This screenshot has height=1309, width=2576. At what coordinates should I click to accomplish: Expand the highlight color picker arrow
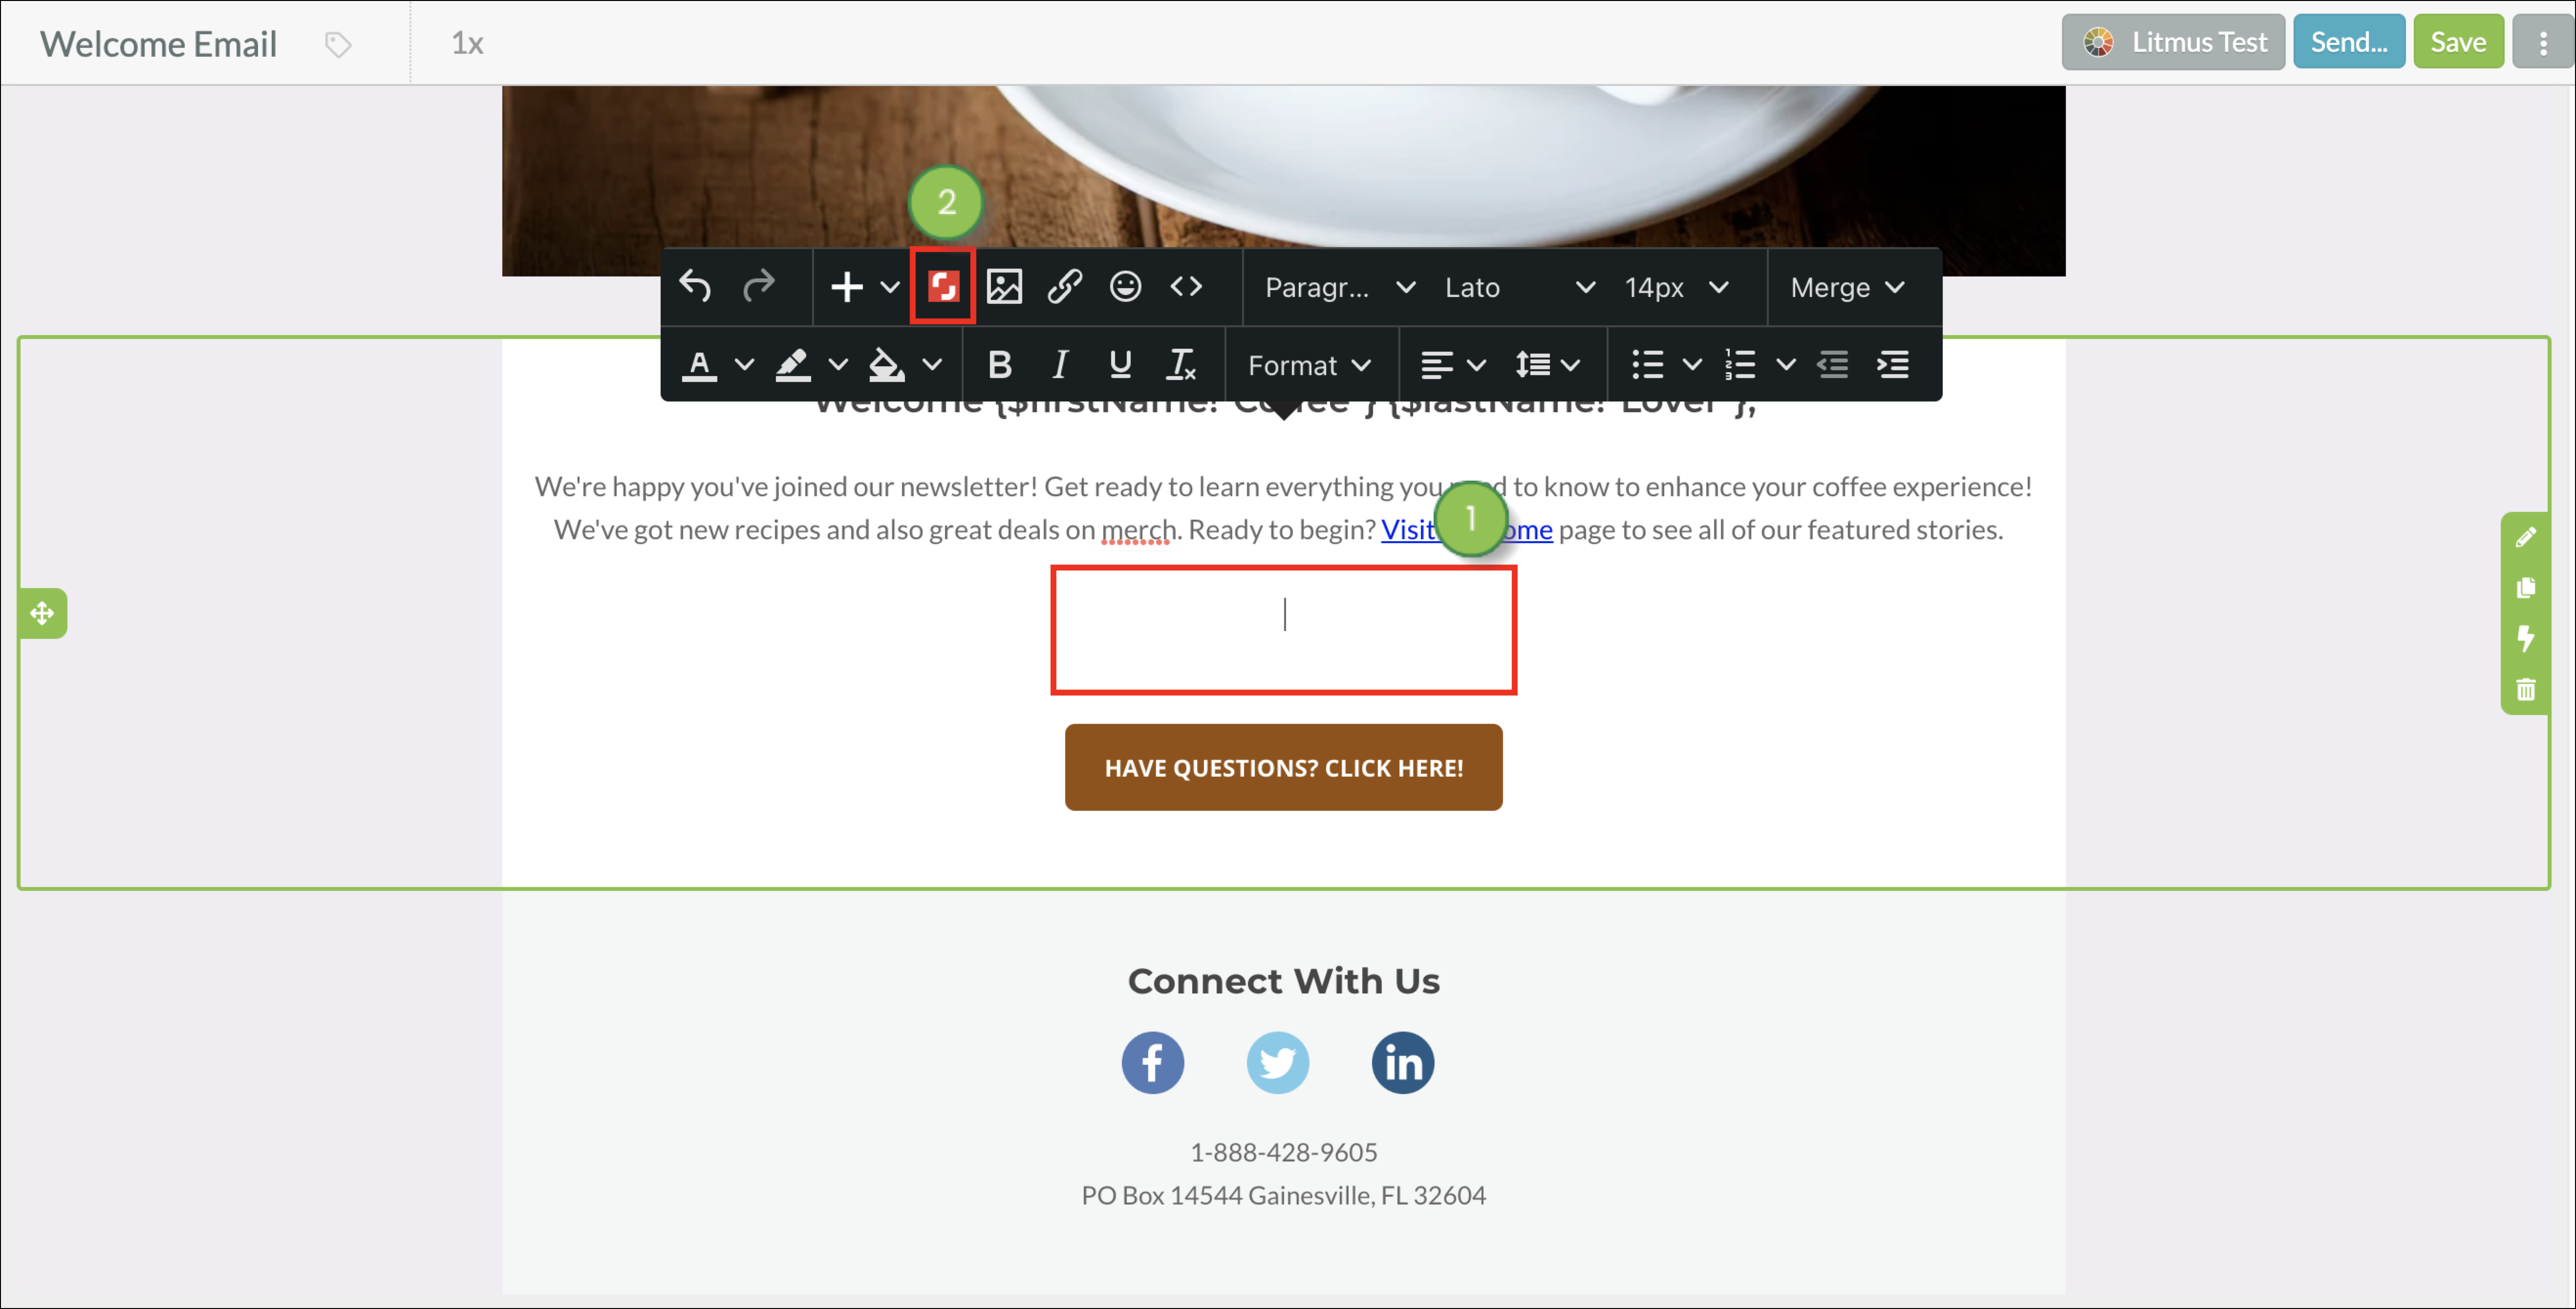click(x=838, y=365)
